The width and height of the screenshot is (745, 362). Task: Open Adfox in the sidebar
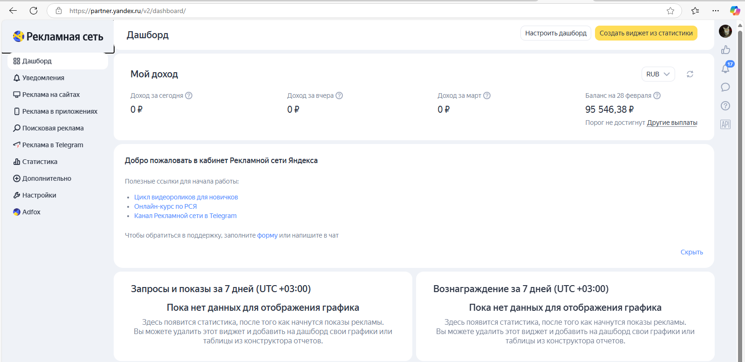click(x=58, y=212)
